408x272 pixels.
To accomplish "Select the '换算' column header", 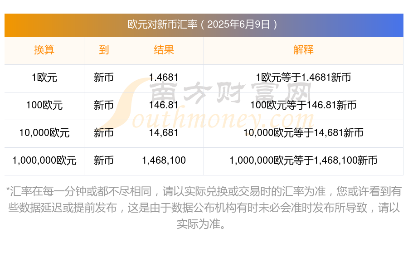I will 44,50.
